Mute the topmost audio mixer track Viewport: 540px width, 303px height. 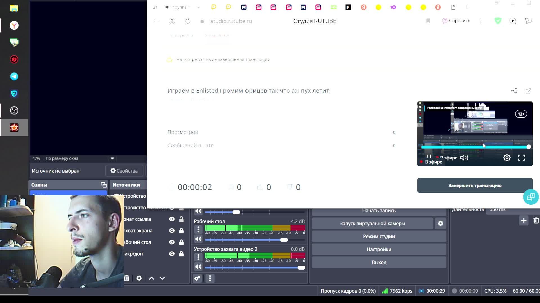tap(198, 211)
